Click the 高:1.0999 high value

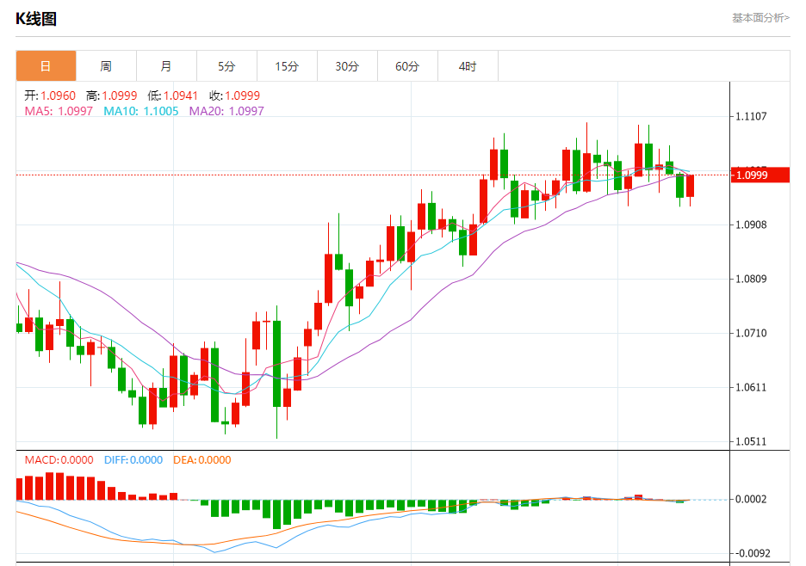(112, 95)
